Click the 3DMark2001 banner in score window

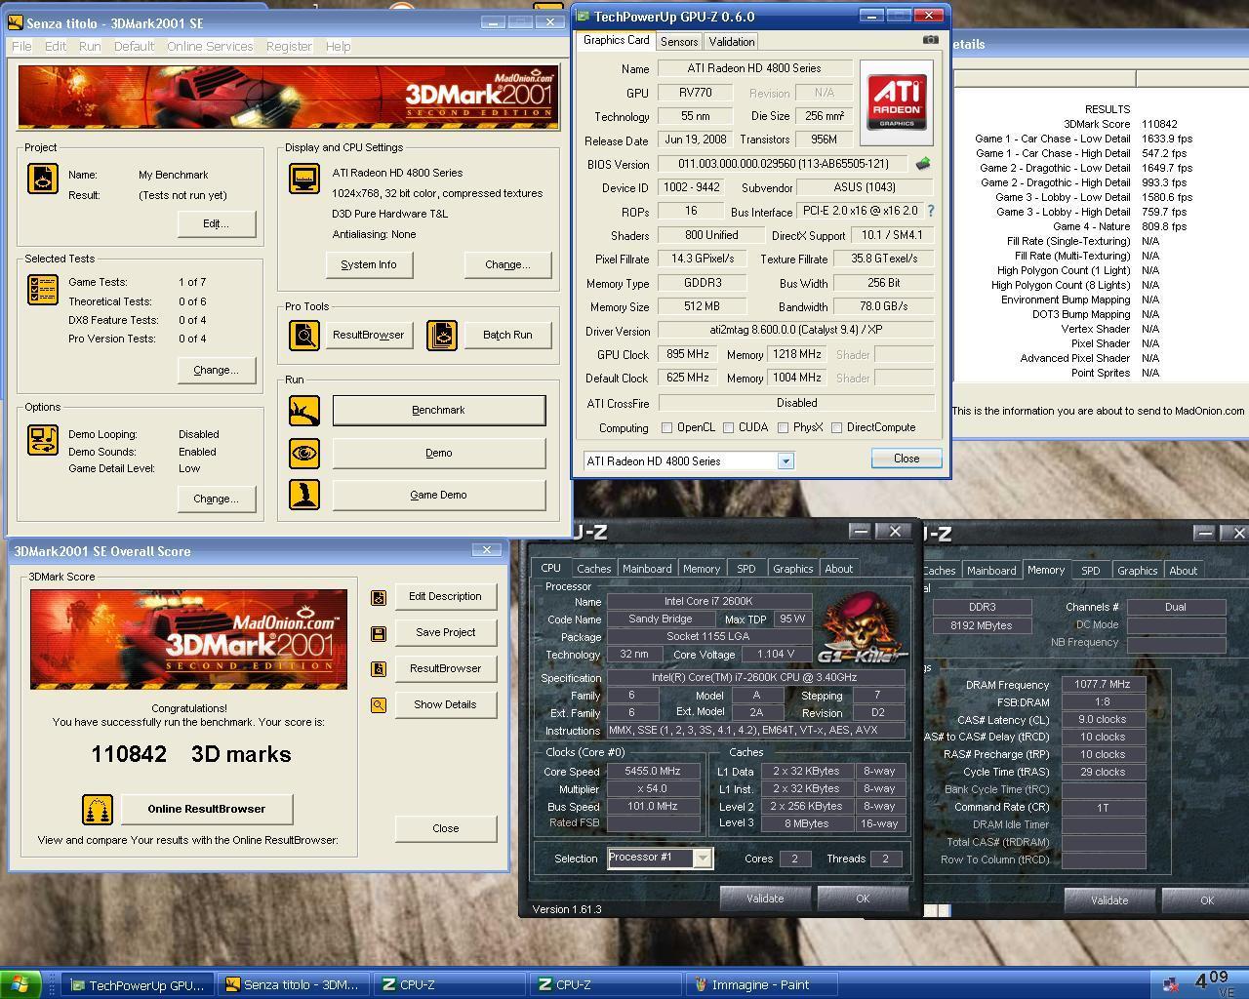[189, 639]
